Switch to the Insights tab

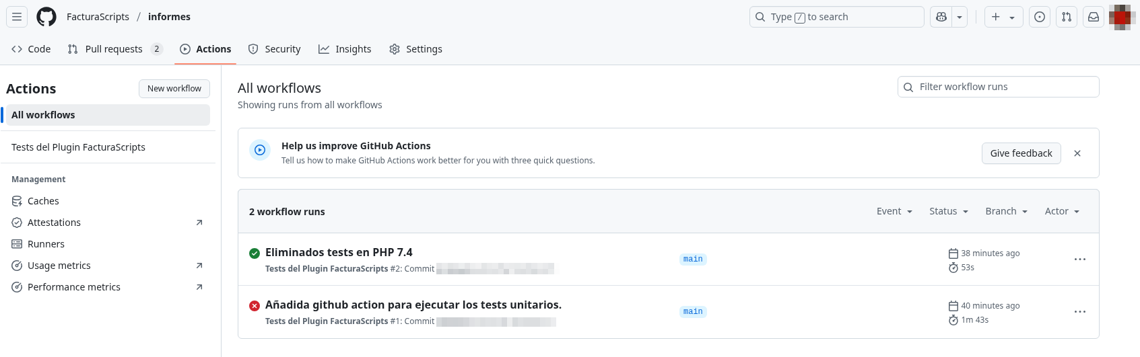345,49
